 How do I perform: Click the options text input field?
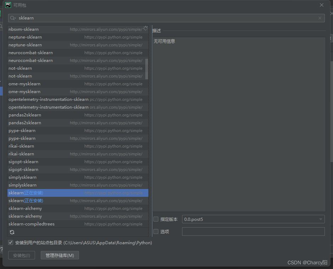click(x=253, y=231)
